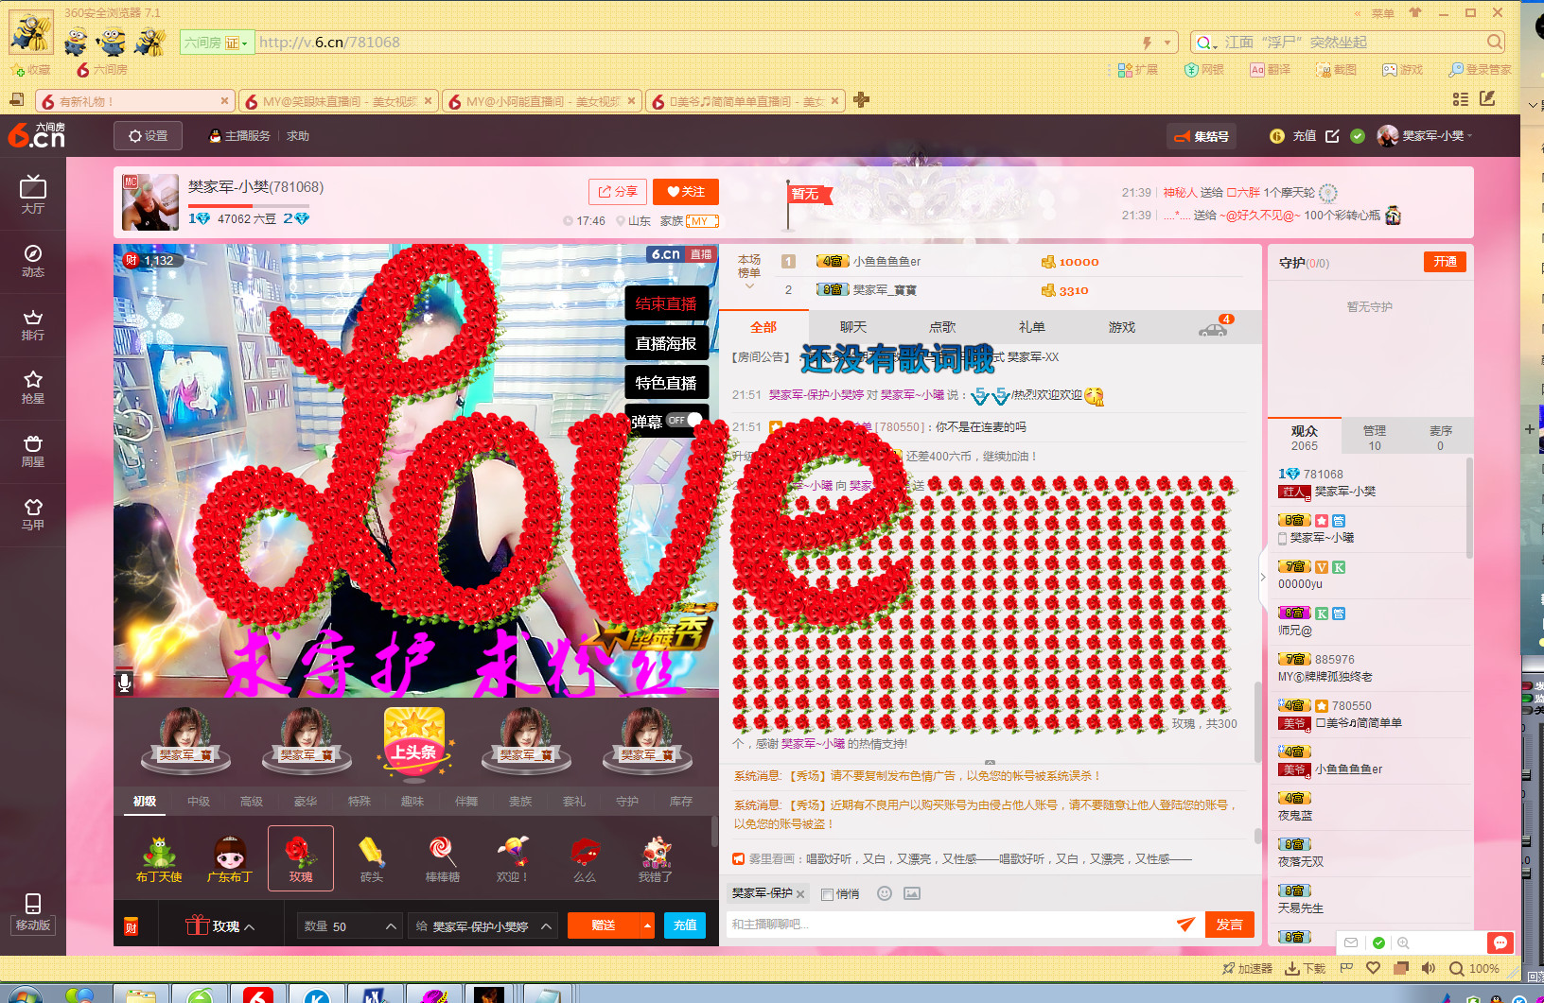1544x1003 pixels.
Task: Select the 布丁天使 gift icon
Action: 159,858
